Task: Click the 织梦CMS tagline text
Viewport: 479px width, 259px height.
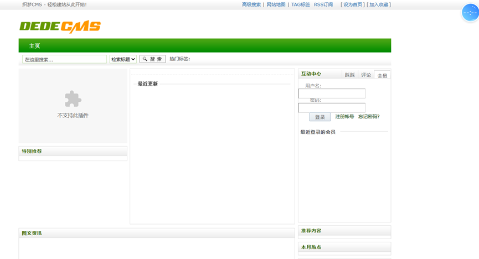Action: point(54,4)
